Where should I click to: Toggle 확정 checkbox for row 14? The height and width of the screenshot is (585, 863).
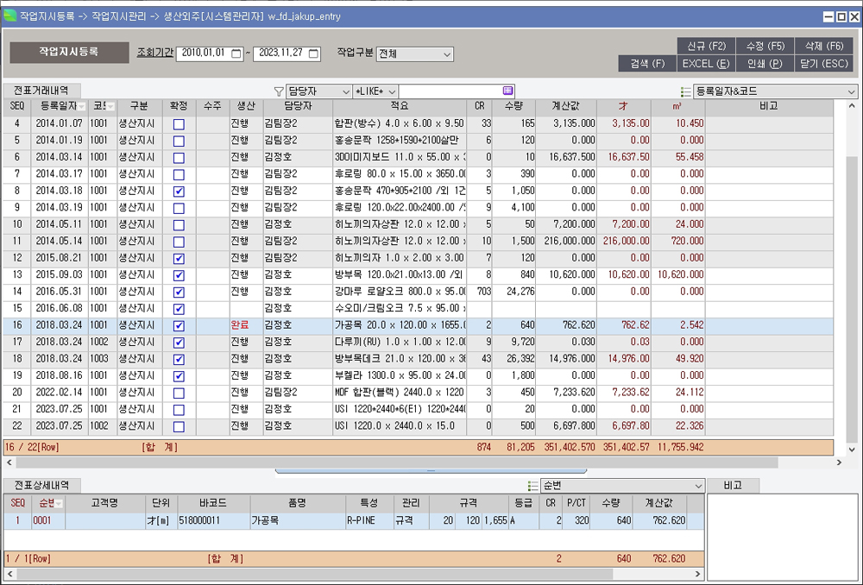179,292
